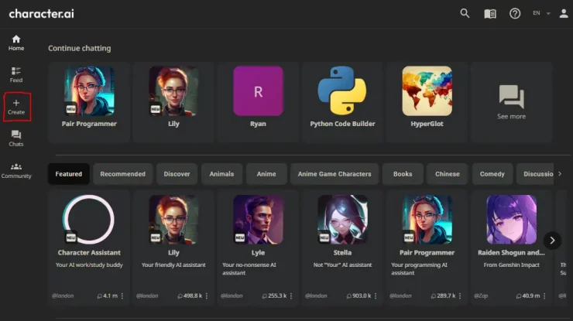The height and width of the screenshot is (321, 573).
Task: Click the Character Assistant name text
Action: pos(89,253)
